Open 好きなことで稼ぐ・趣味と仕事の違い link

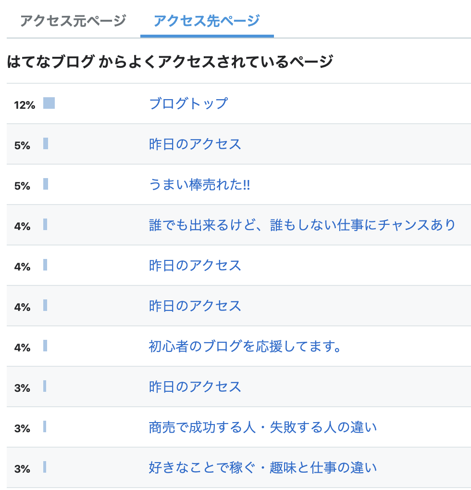point(263,467)
